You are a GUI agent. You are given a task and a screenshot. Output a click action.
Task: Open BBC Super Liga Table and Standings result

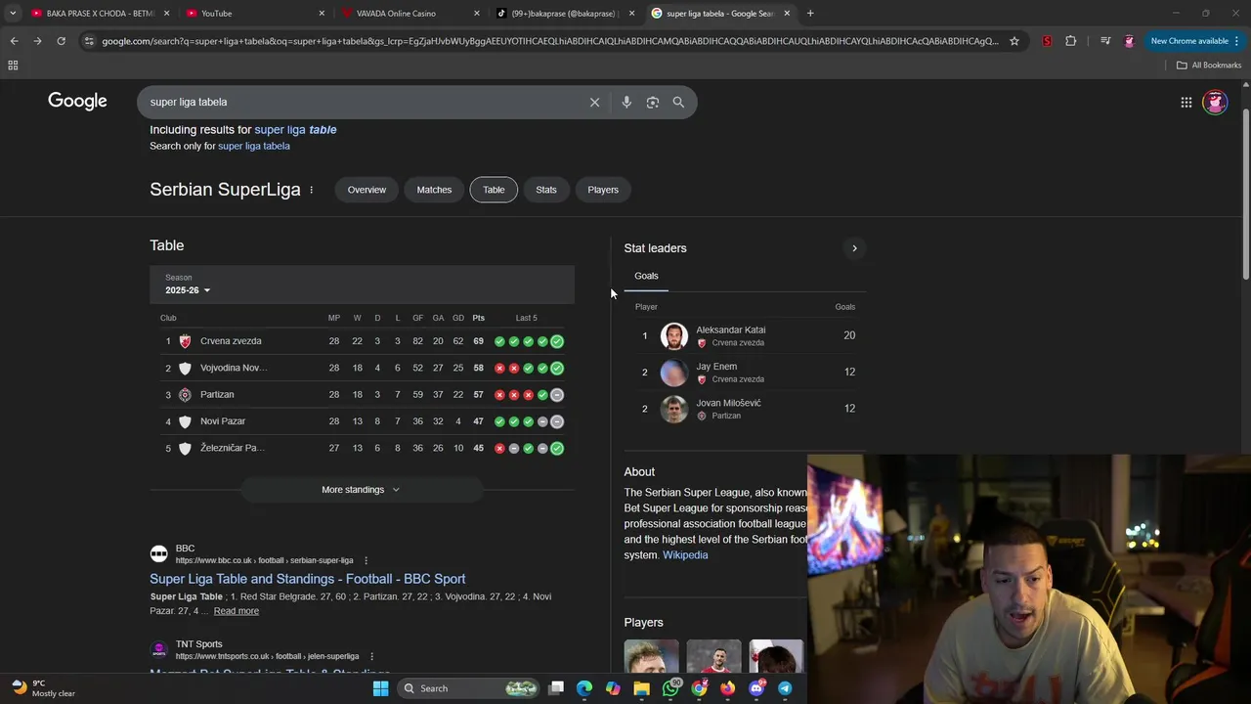[308, 579]
